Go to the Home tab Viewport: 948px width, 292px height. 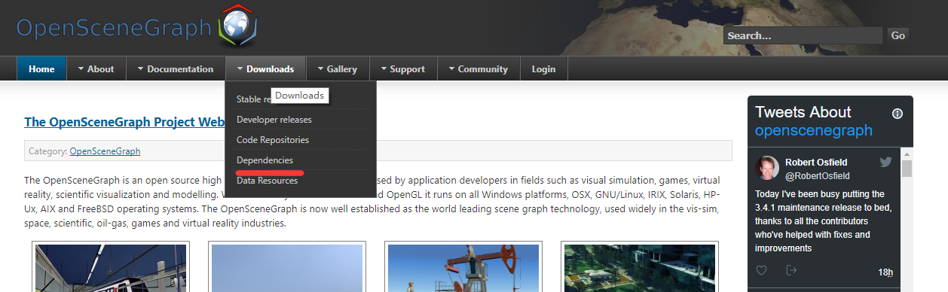[41, 68]
